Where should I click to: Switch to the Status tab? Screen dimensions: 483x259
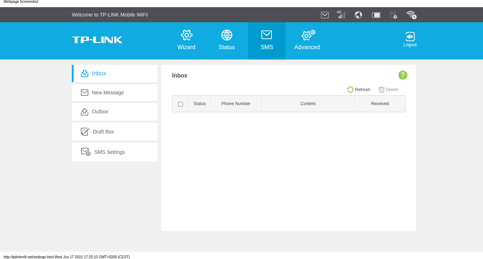pyautogui.click(x=227, y=41)
